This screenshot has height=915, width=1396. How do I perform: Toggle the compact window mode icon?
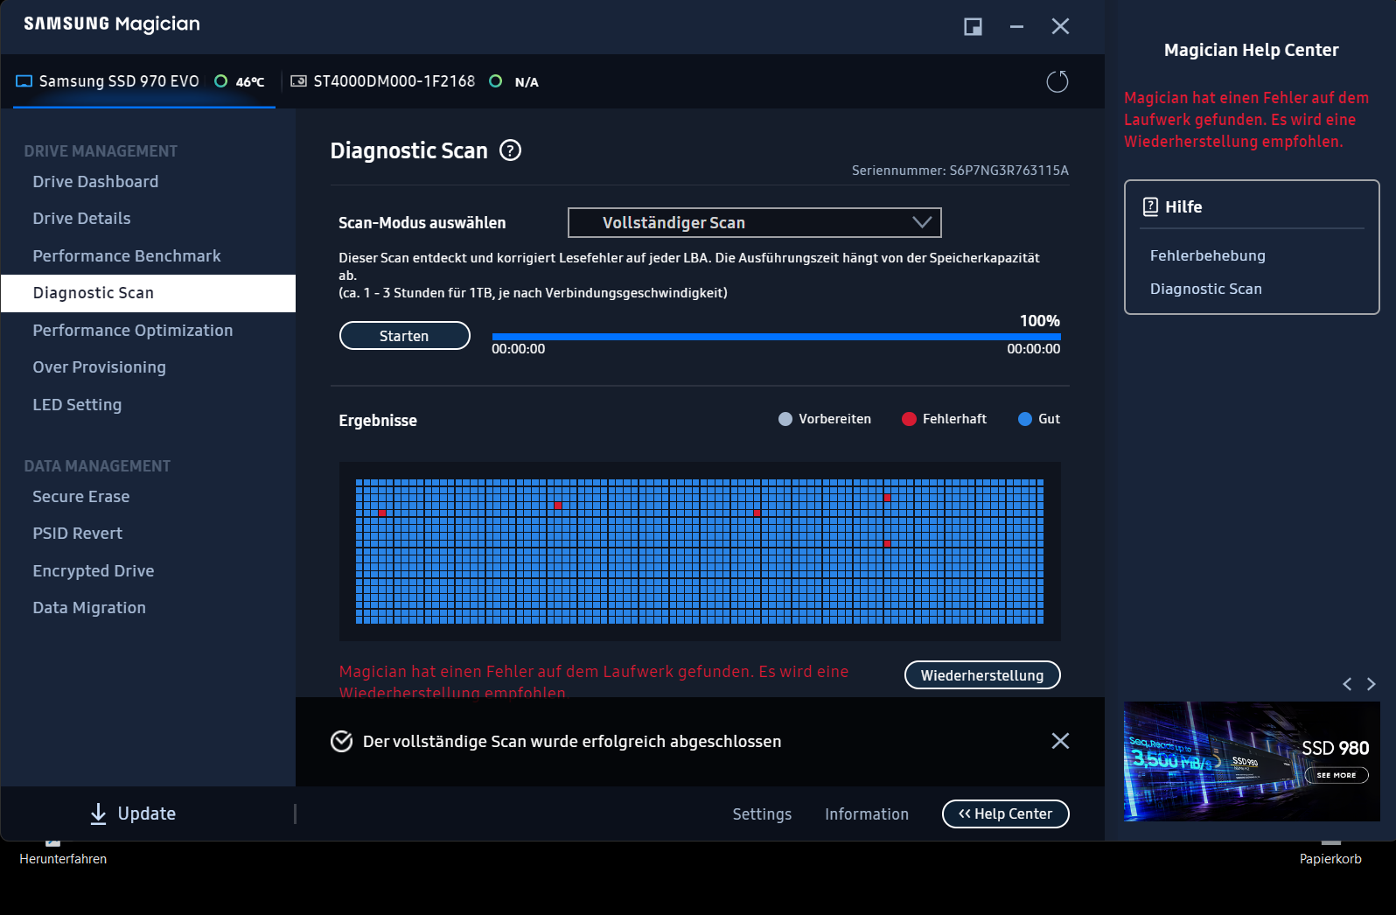973,26
